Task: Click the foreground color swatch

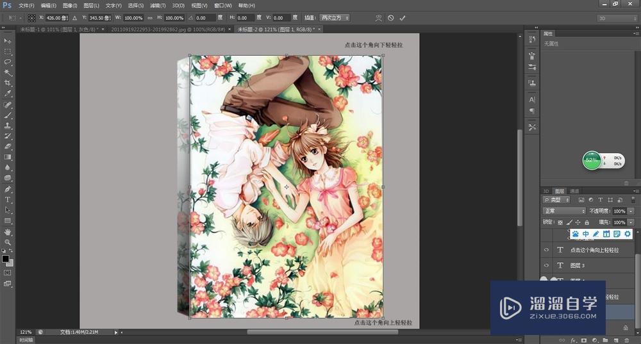Action: 5,259
